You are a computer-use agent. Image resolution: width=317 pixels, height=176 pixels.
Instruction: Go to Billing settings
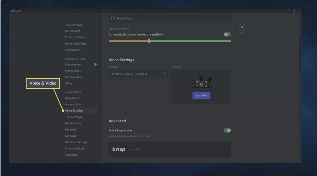[68, 83]
